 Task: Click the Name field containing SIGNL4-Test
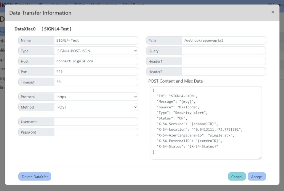pos(96,41)
